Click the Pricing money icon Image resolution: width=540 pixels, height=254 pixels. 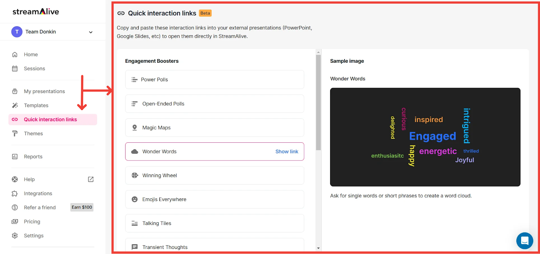click(15, 222)
